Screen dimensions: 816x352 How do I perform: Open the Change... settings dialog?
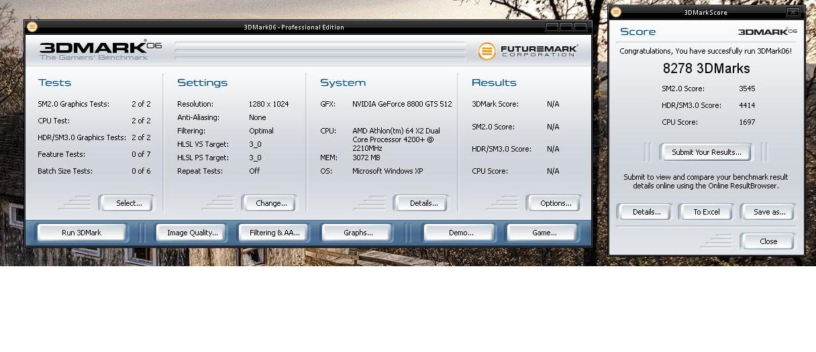(x=270, y=203)
